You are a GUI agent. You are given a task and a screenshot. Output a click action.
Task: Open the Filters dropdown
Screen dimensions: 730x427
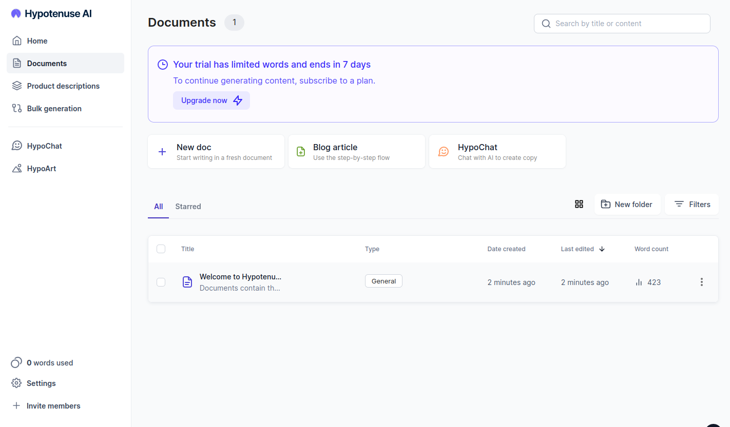pyautogui.click(x=691, y=204)
